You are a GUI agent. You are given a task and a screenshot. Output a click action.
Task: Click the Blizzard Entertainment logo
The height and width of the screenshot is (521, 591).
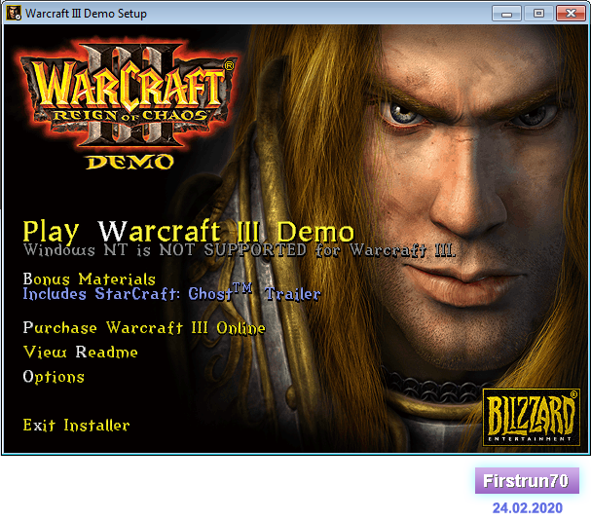[x=531, y=418]
